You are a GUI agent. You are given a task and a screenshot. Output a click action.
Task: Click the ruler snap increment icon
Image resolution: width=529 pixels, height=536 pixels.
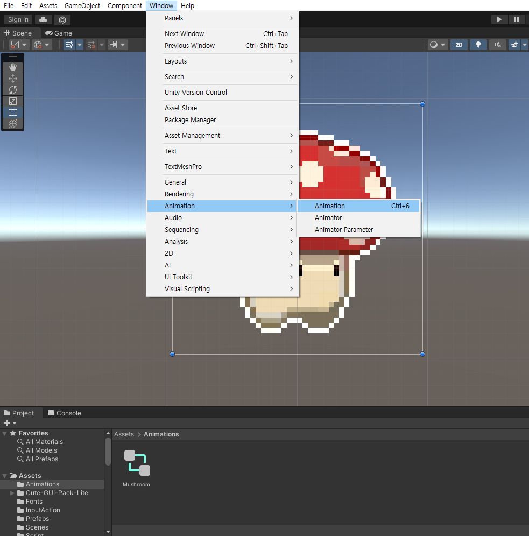pos(113,45)
